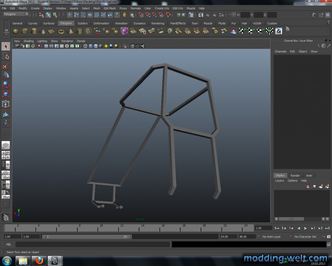This screenshot has width=332, height=266.
Task: Open the Polygons menu set dropdown
Action: pos(16,14)
